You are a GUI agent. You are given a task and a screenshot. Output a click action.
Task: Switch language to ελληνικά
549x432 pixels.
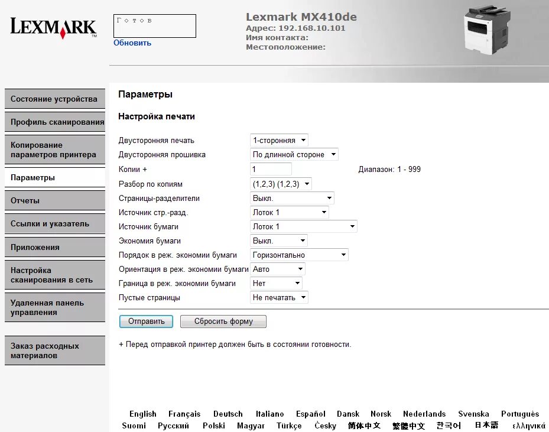[x=529, y=425]
